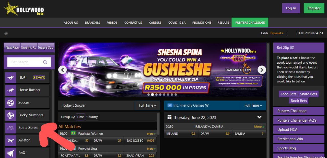Select the Lucky Numbers ball icon

[x=11, y=115]
